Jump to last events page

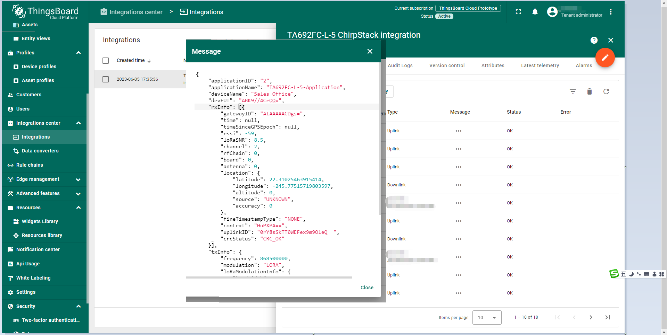(x=608, y=317)
